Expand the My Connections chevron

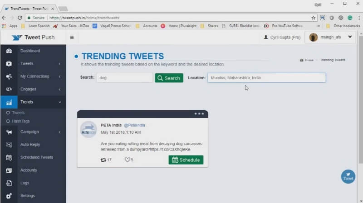tap(60, 76)
